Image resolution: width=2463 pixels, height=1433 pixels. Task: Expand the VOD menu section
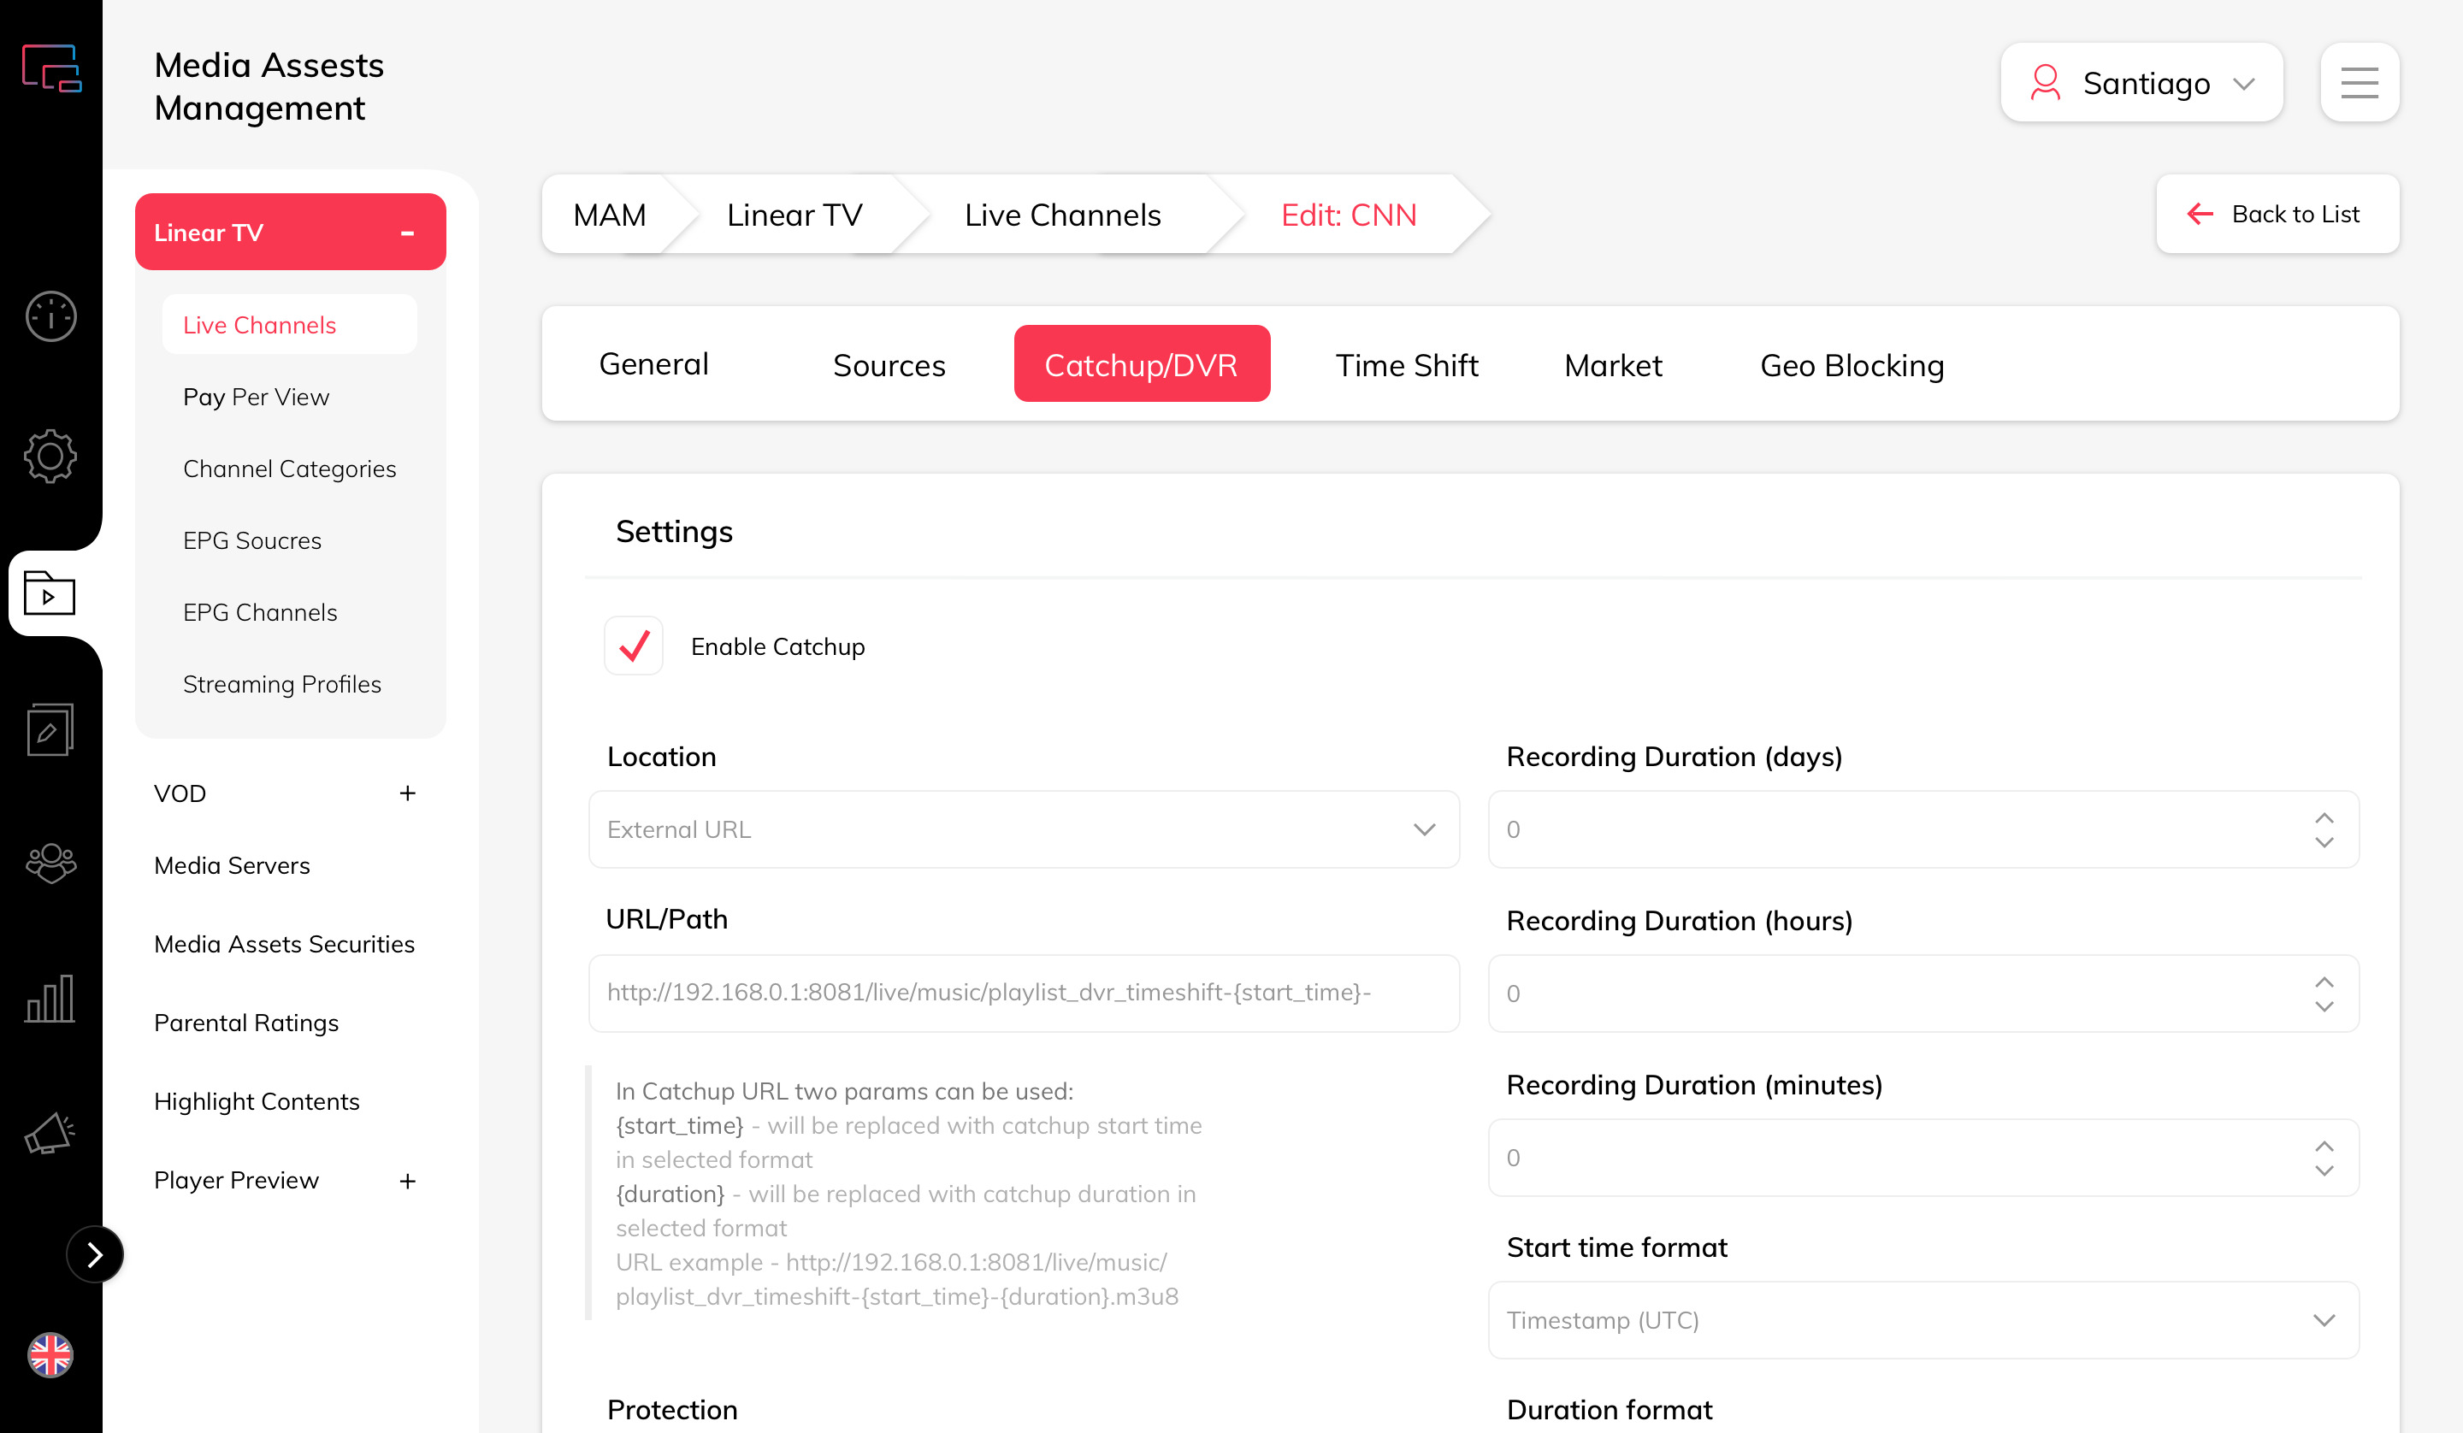(x=408, y=793)
